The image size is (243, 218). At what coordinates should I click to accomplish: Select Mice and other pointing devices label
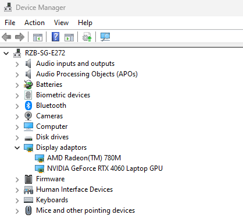click(85, 210)
